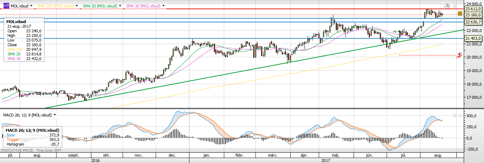The image size is (484, 163).
Task: Open the SMA 200 (MOL:xbud) dropdown
Action: point(76,6)
